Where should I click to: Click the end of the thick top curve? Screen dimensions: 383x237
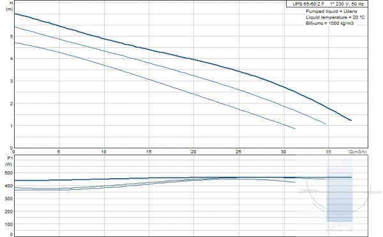click(351, 120)
